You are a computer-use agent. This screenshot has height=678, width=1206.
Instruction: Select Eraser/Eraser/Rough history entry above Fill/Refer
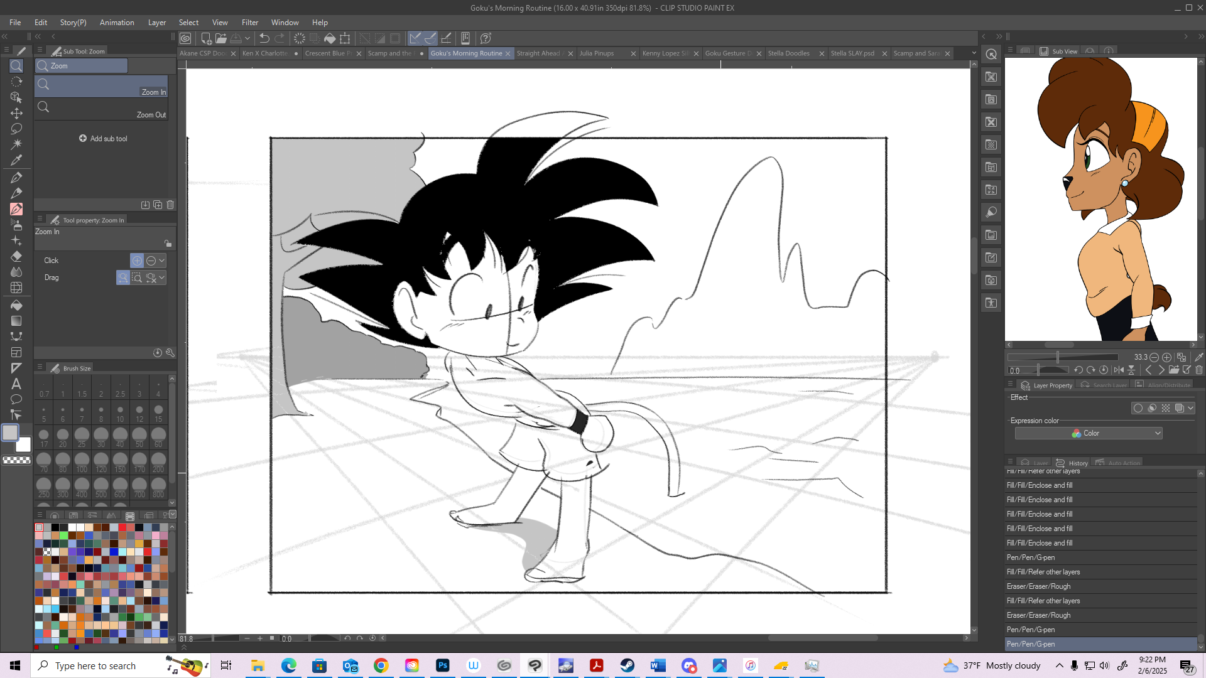1038,586
